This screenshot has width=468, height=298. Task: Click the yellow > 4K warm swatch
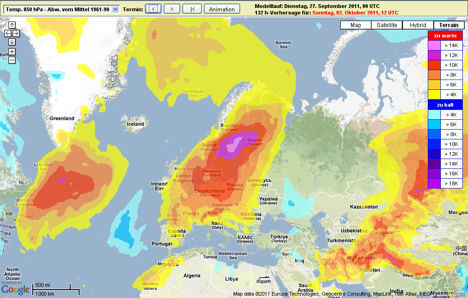point(434,94)
